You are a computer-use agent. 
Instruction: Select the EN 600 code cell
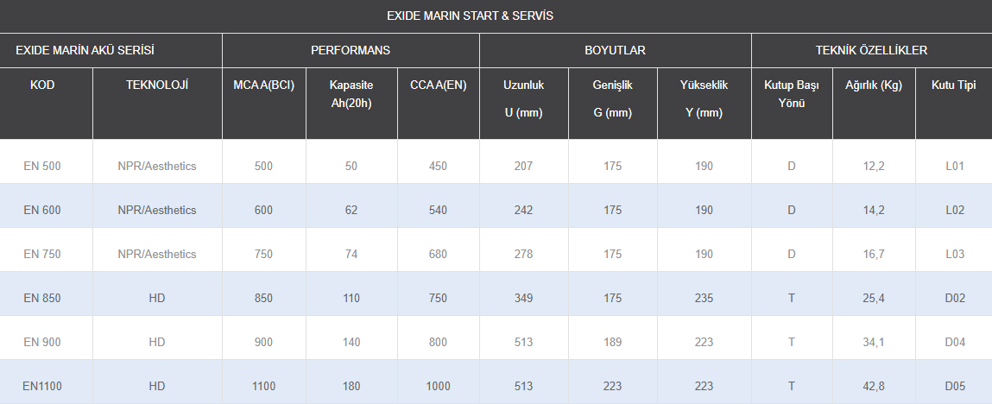(x=42, y=210)
